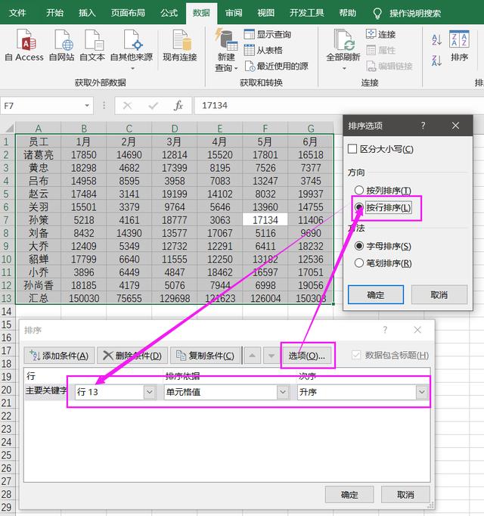Image resolution: width=484 pixels, height=516 pixels.
Task: Select cell F7 containing 17134
Action: click(x=265, y=220)
